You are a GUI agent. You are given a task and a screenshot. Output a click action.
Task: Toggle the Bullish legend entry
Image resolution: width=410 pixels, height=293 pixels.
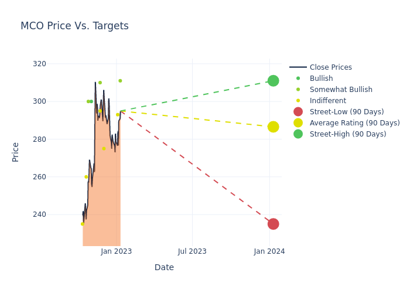coord(321,79)
